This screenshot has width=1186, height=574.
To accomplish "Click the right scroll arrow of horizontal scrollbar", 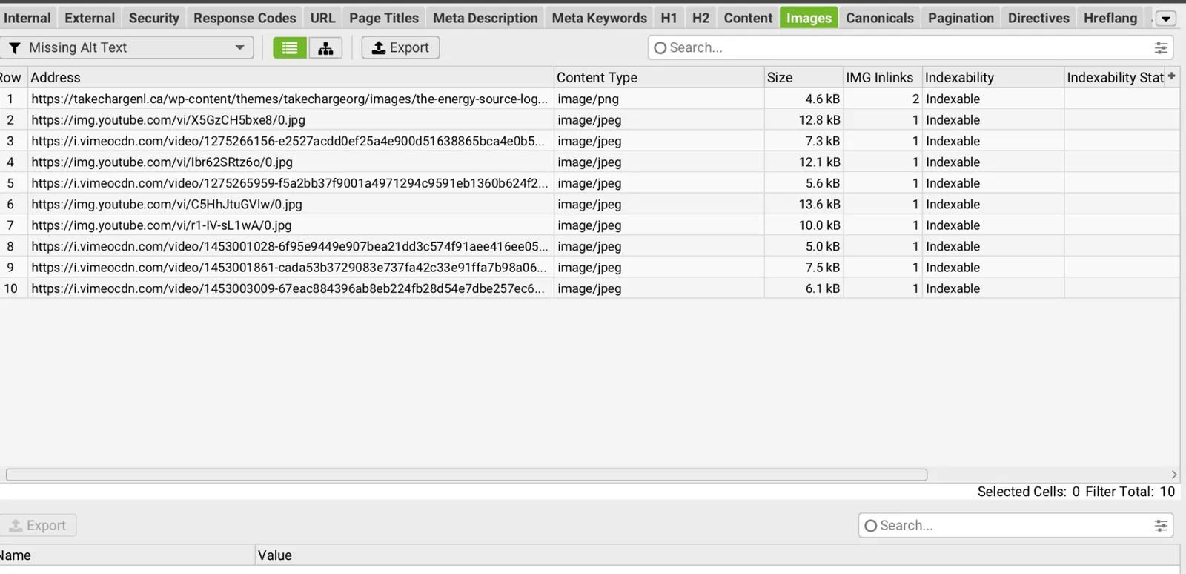I will pyautogui.click(x=1174, y=475).
